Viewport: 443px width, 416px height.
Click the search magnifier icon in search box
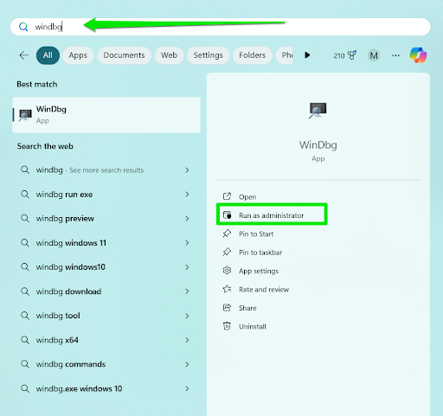point(23,27)
